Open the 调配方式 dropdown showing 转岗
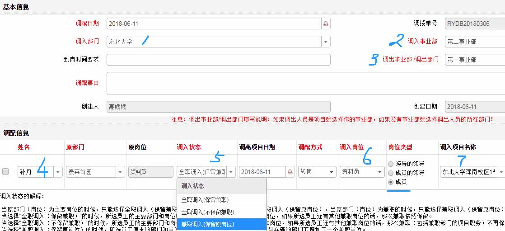Image resolution: width=505 pixels, height=231 pixels. (332, 172)
